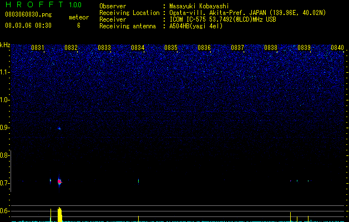Screen dimensions: 349x222
Task: Click the thin yellow spike below 0834
Action: click(x=139, y=219)
